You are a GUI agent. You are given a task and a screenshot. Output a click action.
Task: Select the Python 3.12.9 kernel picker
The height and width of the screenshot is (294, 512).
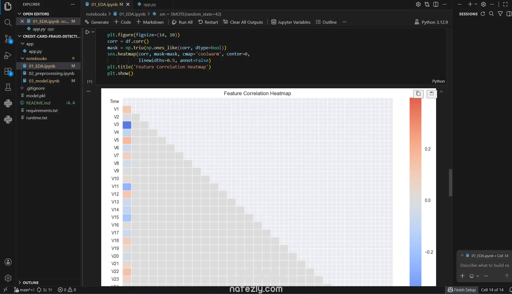click(x=432, y=22)
